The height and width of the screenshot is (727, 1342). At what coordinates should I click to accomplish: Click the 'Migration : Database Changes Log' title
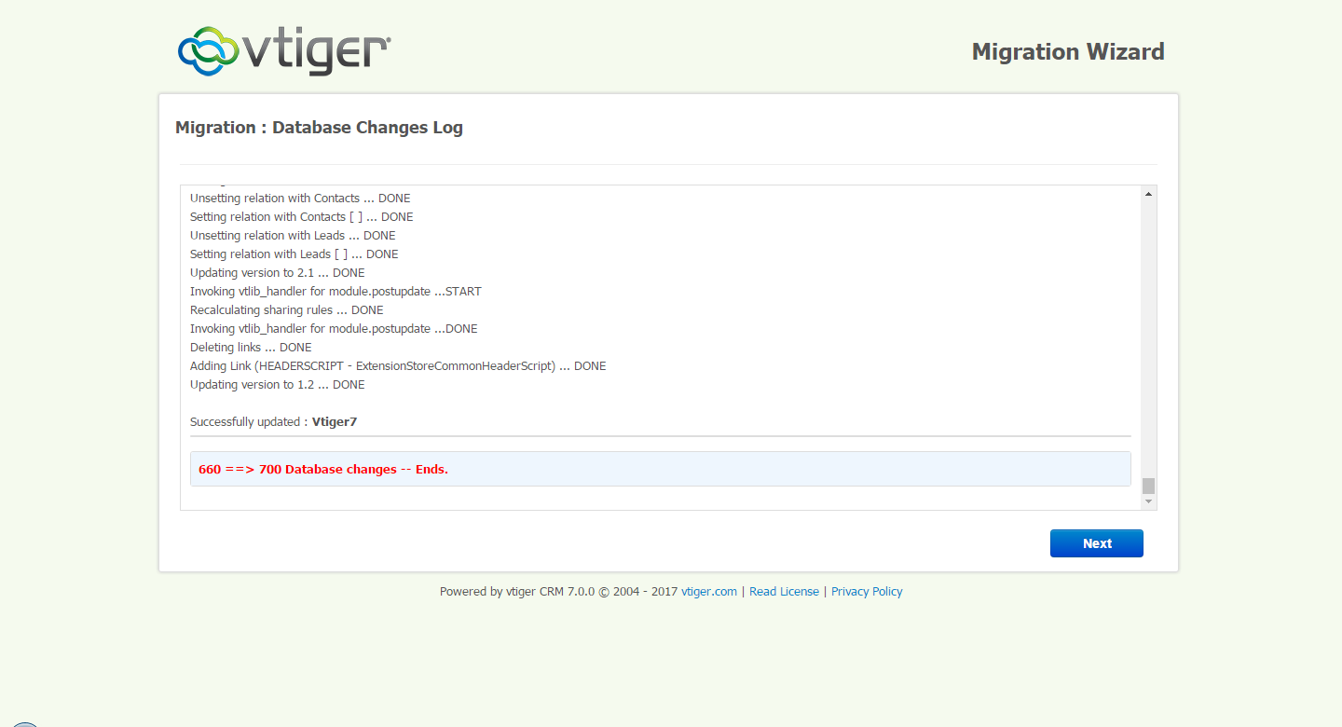coord(319,128)
